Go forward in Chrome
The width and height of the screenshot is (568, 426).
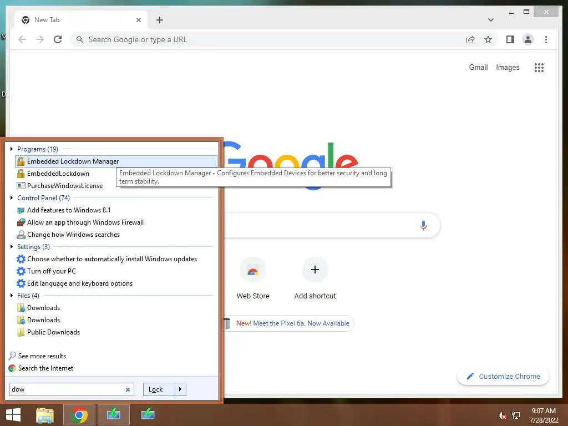[40, 39]
